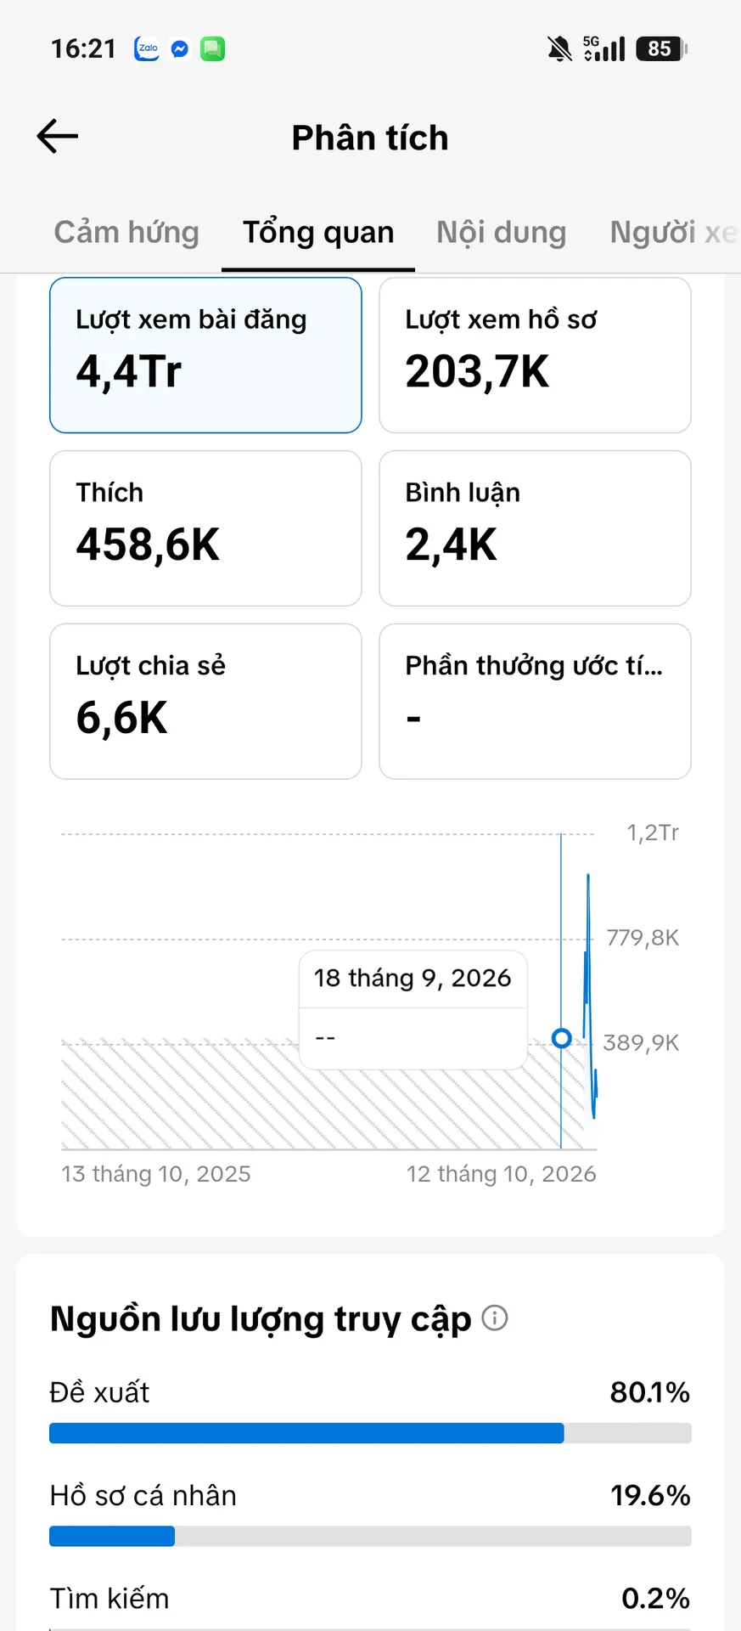Image resolution: width=741 pixels, height=1631 pixels.
Task: Select the Phần thưởng ước tính card
Action: point(535,702)
